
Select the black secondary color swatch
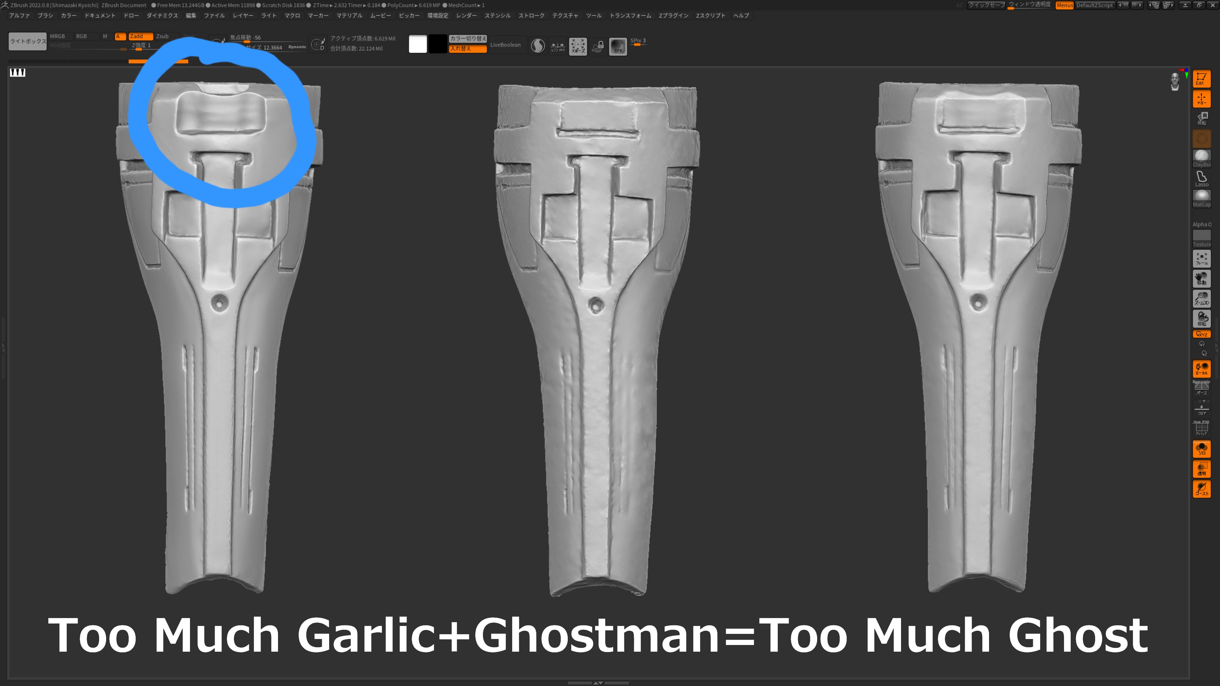tap(438, 44)
